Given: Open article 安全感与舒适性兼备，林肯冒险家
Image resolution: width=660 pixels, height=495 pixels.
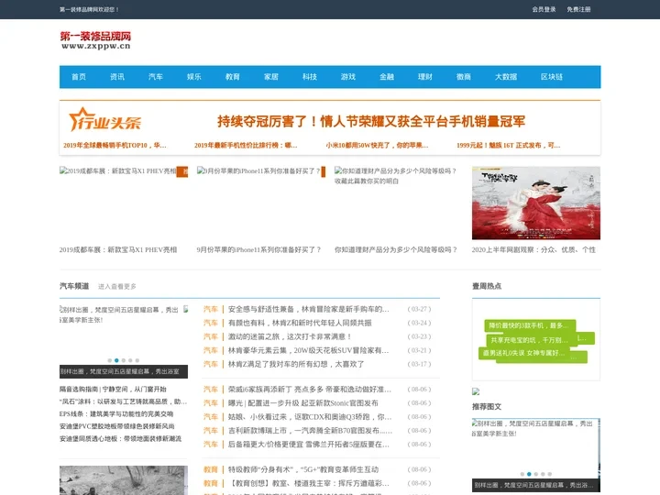Looking at the screenshot, I should [309, 309].
